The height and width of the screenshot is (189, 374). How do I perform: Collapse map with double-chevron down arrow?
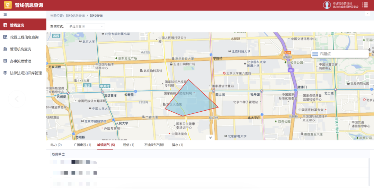pos(210,137)
